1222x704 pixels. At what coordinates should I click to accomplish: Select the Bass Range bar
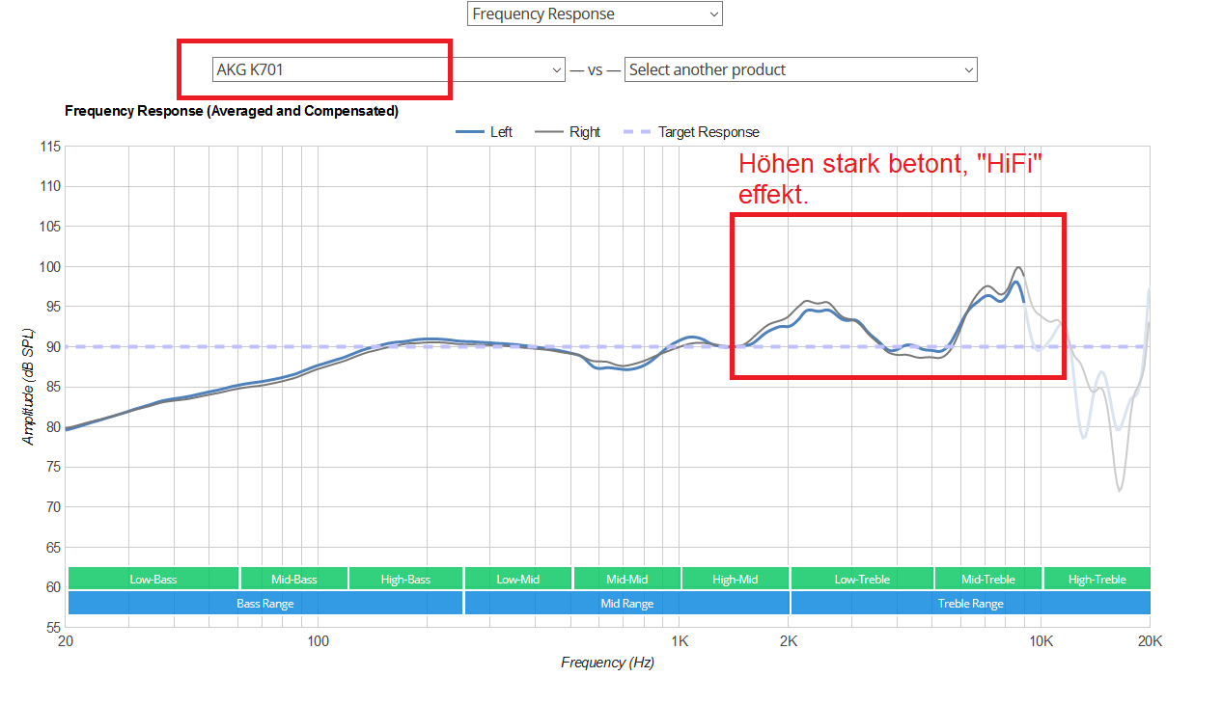[x=265, y=603]
